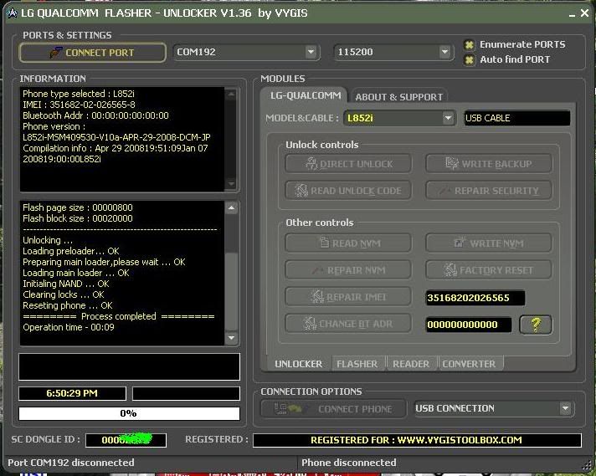596x476 pixels.
Task: Click the 'Process completed' log line
Action: pyautogui.click(x=119, y=316)
